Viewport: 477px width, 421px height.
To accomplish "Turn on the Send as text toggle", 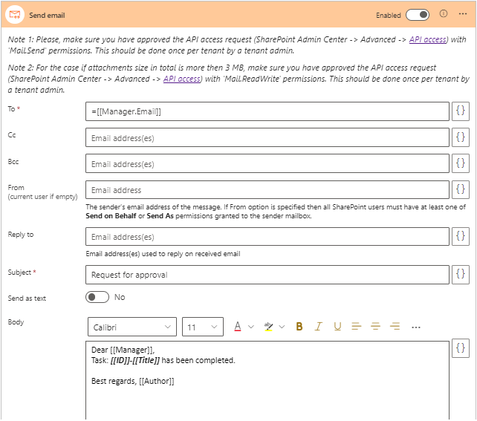I will pos(97,297).
